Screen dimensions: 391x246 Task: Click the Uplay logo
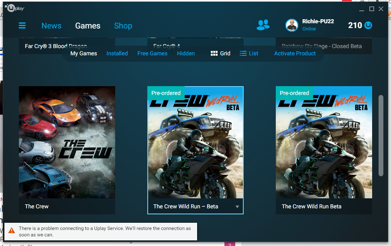(14, 8)
